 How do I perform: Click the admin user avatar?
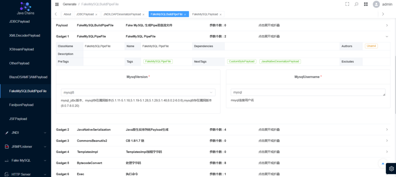point(376,4)
